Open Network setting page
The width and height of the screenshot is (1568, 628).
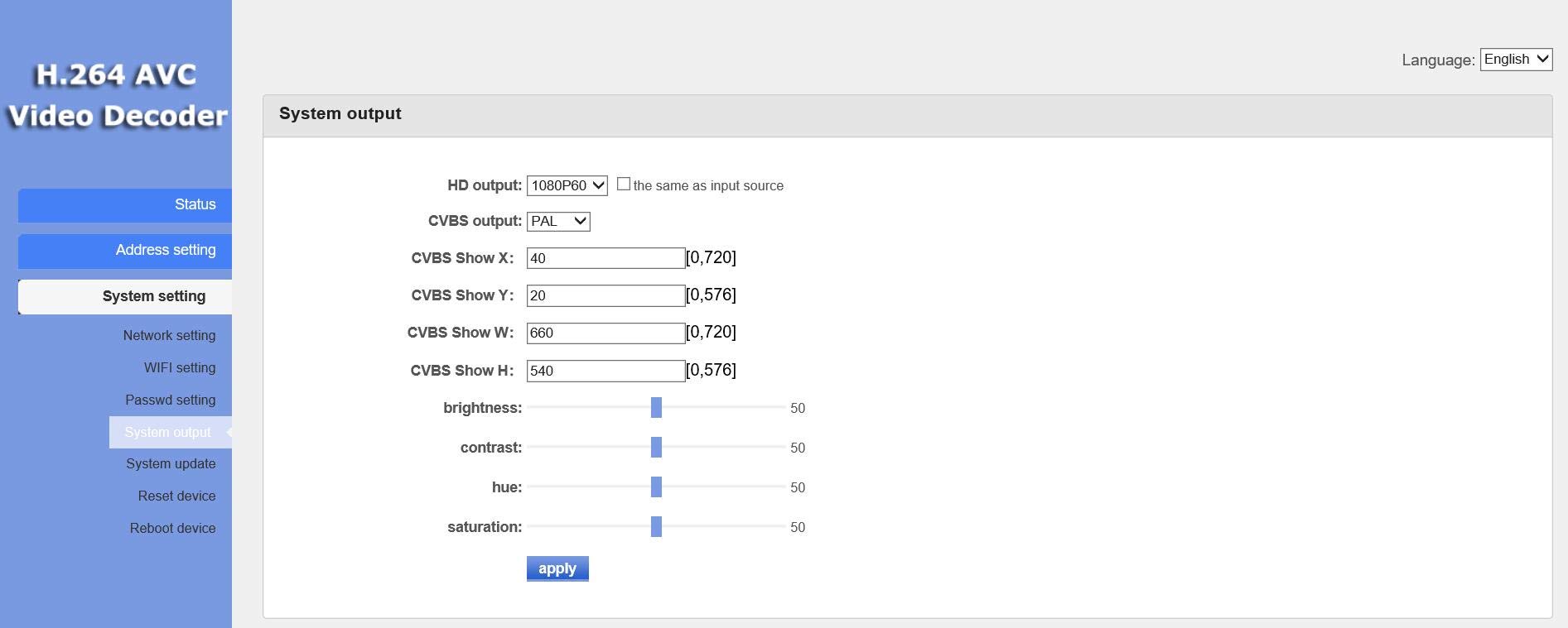pos(169,335)
